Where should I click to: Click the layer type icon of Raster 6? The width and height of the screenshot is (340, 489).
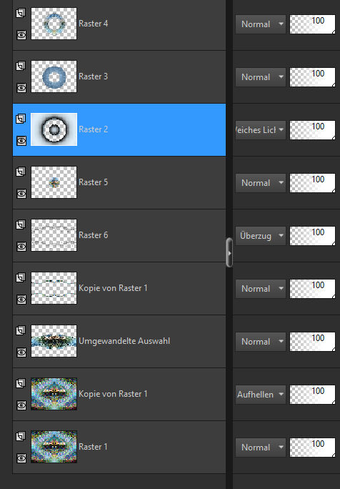(21, 224)
